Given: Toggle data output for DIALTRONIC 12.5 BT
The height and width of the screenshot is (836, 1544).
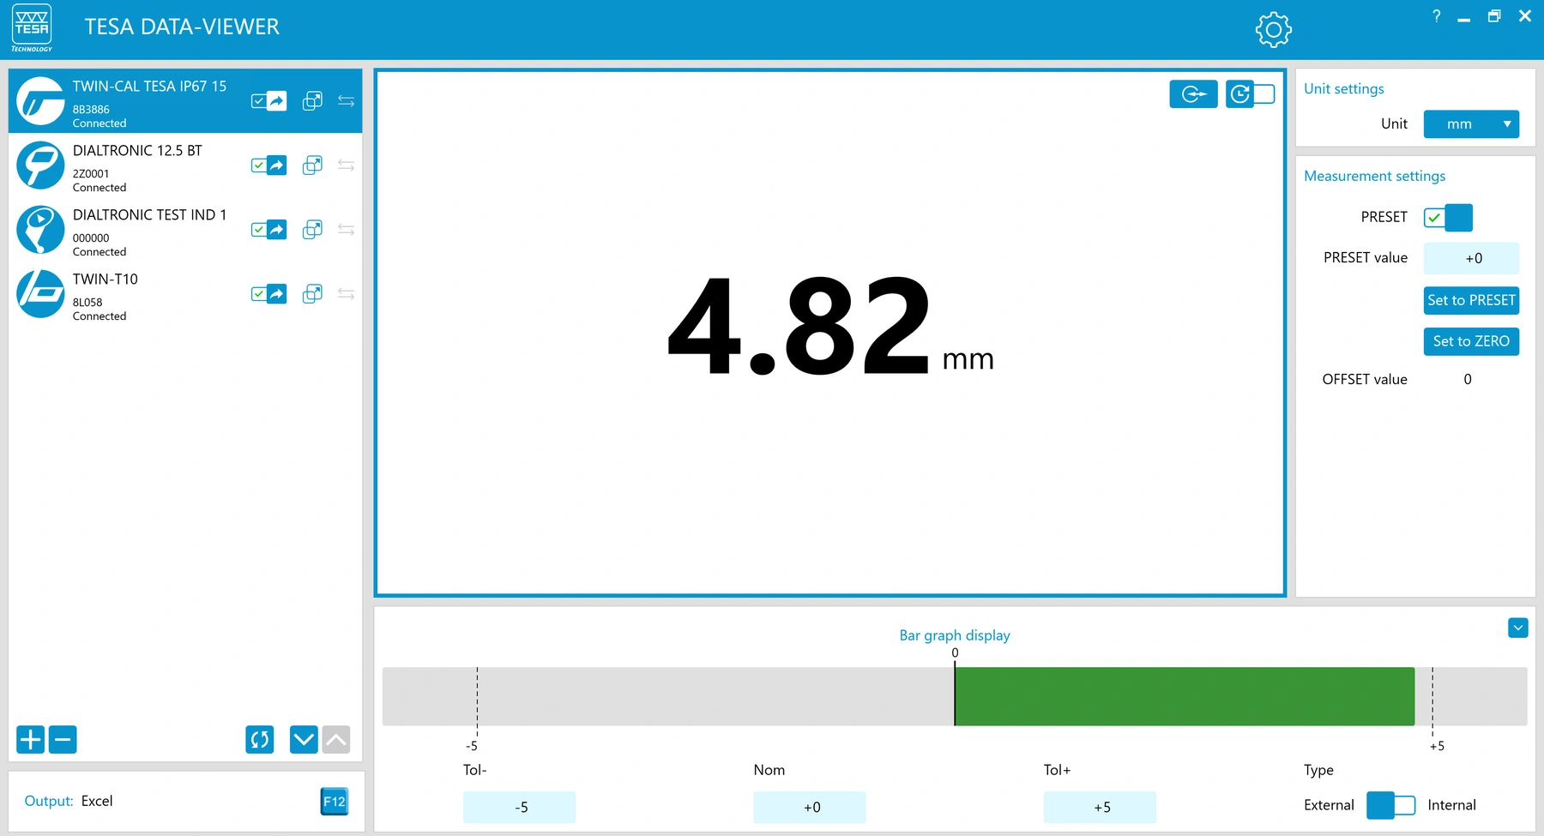Looking at the screenshot, I should coord(268,165).
